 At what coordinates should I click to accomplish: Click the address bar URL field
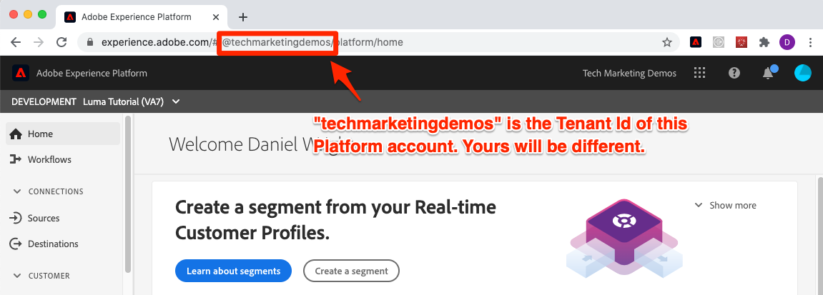[378, 42]
